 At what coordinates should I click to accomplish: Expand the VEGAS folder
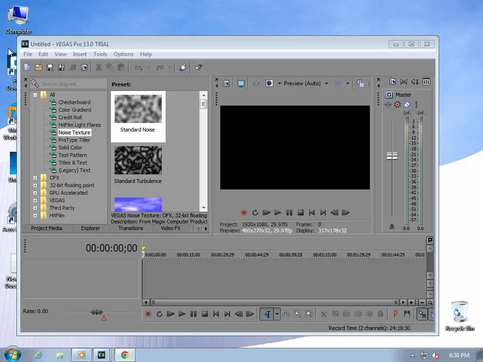[35, 200]
